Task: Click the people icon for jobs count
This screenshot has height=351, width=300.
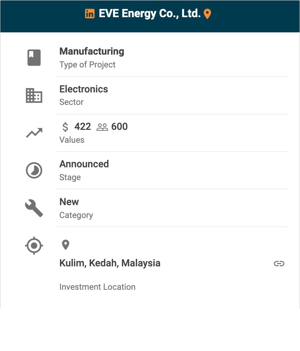Action: click(102, 127)
